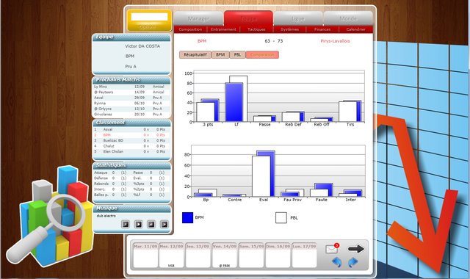470x279 pixels.
Task: Click the blue curved back arrow
Action: 337,262
